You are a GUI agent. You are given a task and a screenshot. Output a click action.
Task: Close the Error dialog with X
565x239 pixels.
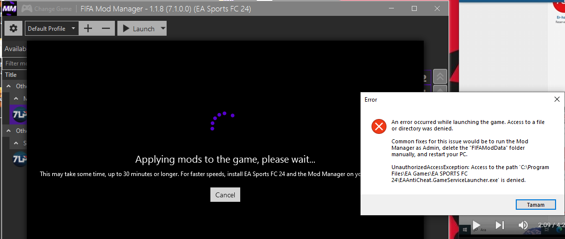pyautogui.click(x=557, y=99)
